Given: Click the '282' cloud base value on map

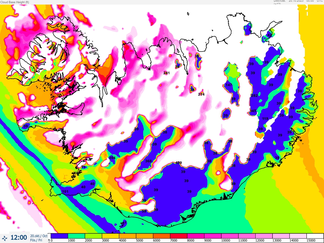Looking at the screenshot, I should (x=254, y=96).
